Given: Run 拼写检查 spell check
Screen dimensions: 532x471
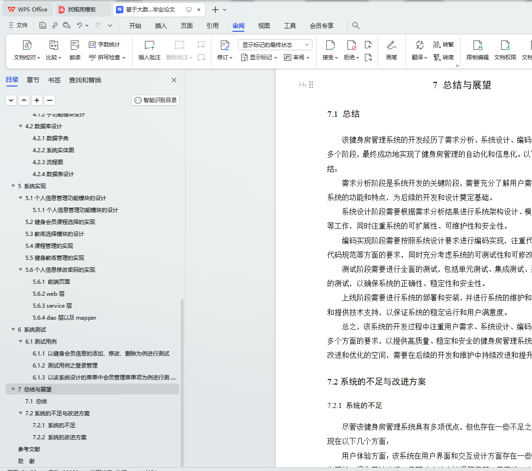Looking at the screenshot, I should pos(107,57).
